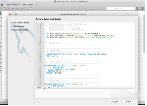The image size is (147, 106).
Task: Switch to the MySQL Model tab
Action: point(12,5)
